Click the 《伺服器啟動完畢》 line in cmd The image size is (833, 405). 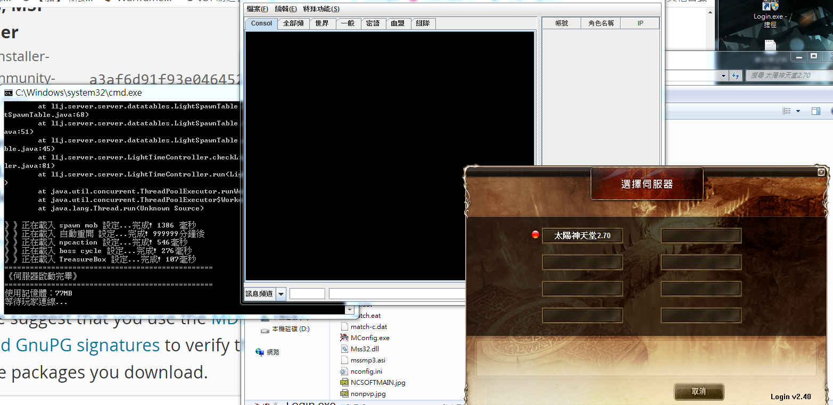[x=43, y=276]
